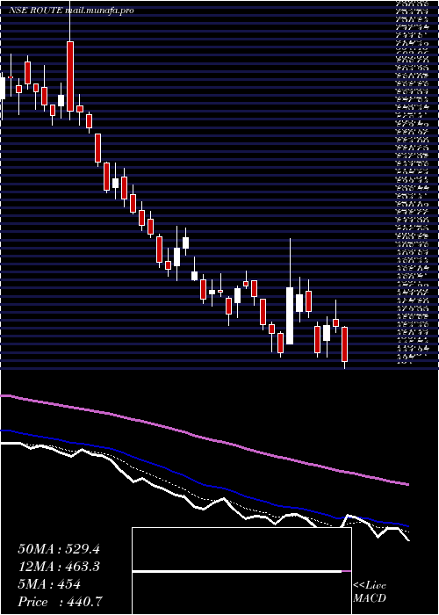
Task: Click the pink 50MA line
Action: 204,438
